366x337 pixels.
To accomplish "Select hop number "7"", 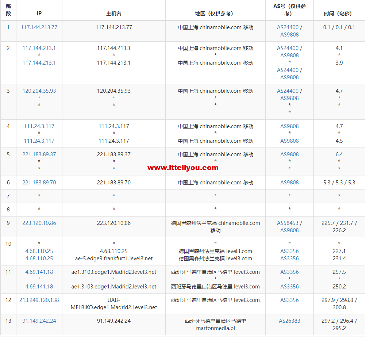I will [x=8, y=196].
